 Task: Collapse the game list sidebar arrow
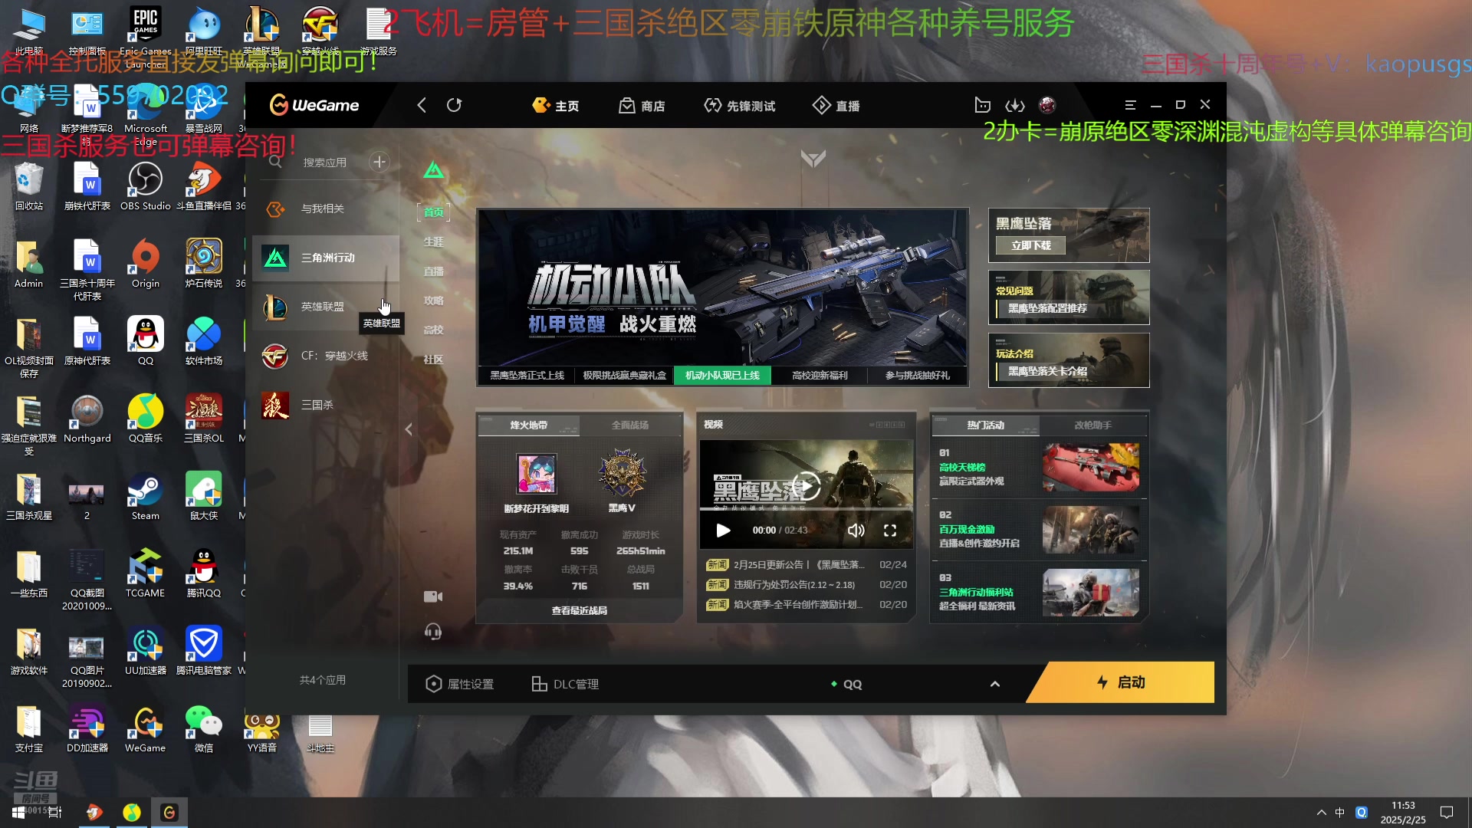point(409,429)
